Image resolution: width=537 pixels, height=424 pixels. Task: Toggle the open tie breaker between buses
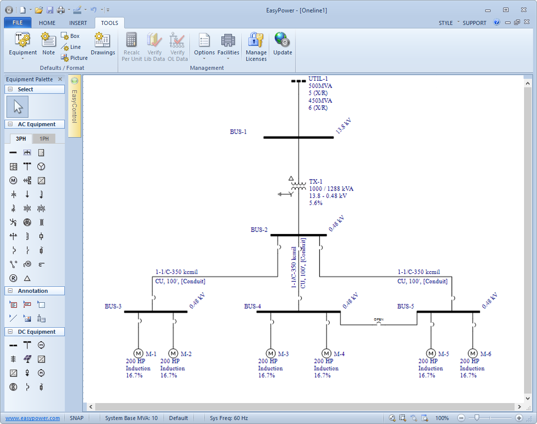pos(378,324)
